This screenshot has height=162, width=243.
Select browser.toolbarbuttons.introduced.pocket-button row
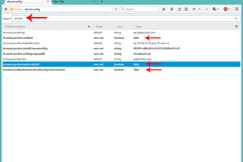click(122, 70)
